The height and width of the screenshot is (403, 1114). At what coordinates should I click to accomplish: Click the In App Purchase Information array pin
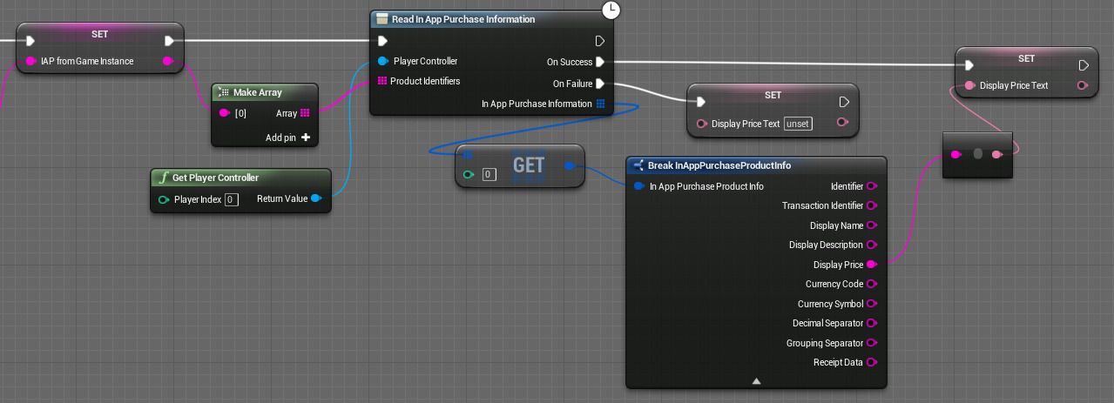[600, 104]
